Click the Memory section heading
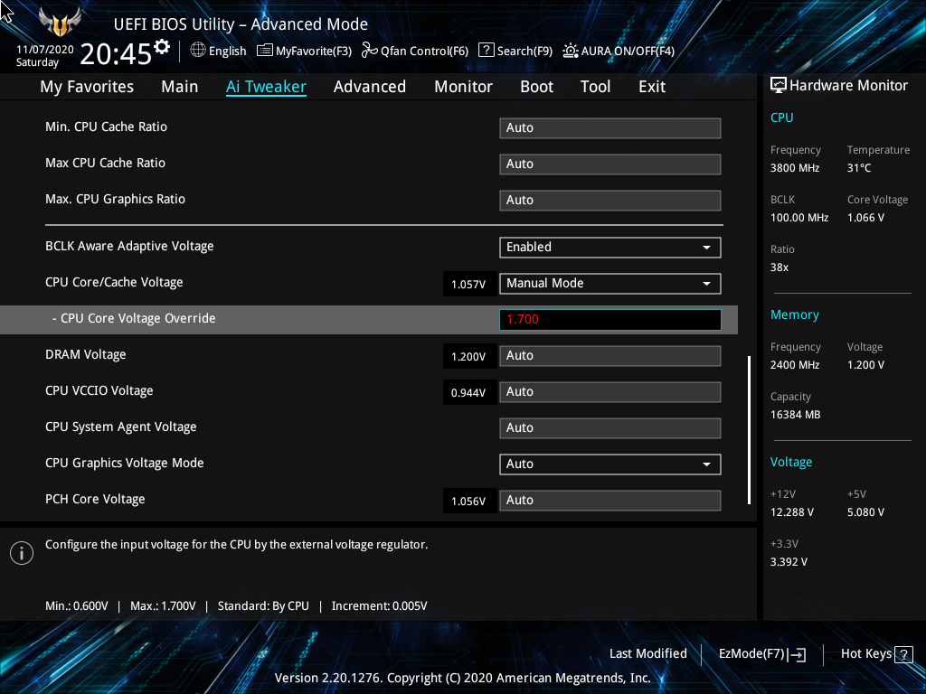926x694 pixels. [794, 315]
